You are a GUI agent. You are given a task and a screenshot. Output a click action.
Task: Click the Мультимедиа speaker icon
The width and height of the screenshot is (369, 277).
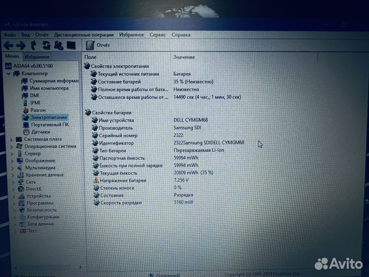pos(20,168)
